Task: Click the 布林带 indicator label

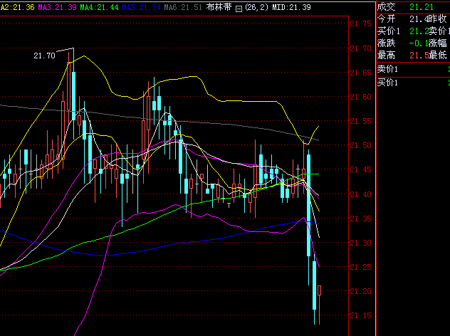Action: (219, 7)
